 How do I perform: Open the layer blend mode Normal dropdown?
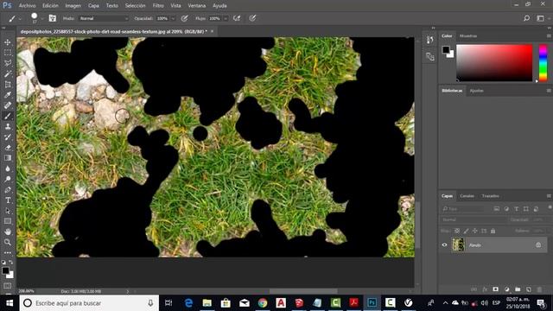[x=474, y=219]
